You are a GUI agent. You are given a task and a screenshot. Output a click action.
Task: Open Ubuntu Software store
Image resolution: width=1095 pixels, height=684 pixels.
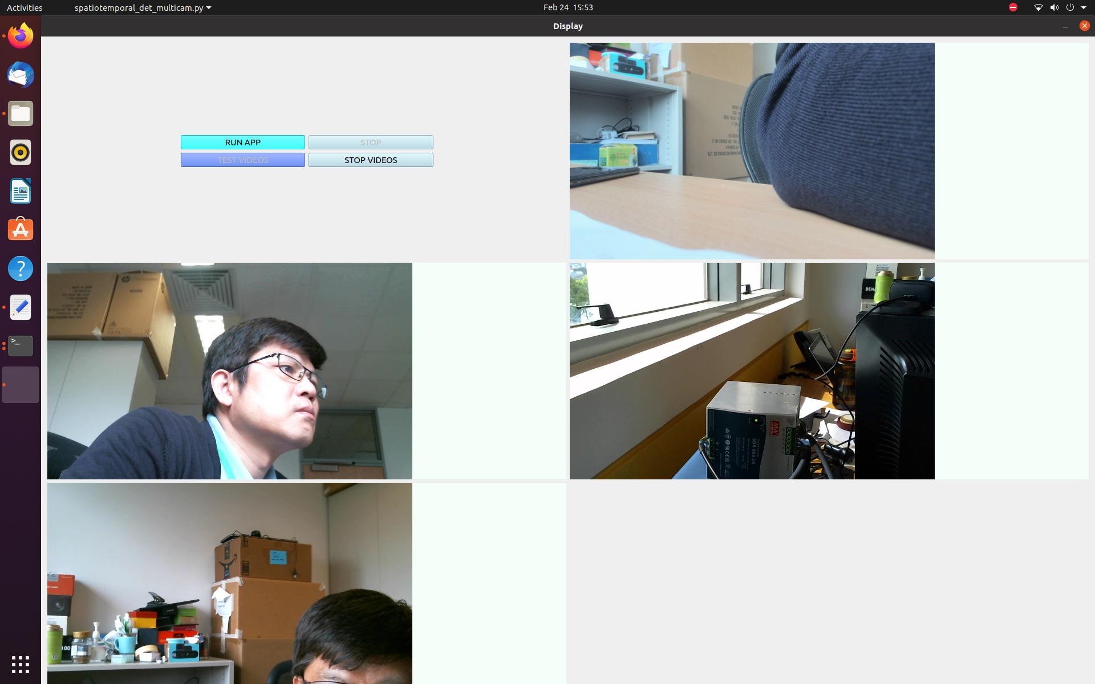pos(21,230)
